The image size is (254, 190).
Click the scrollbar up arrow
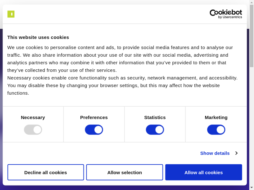(251, 2)
